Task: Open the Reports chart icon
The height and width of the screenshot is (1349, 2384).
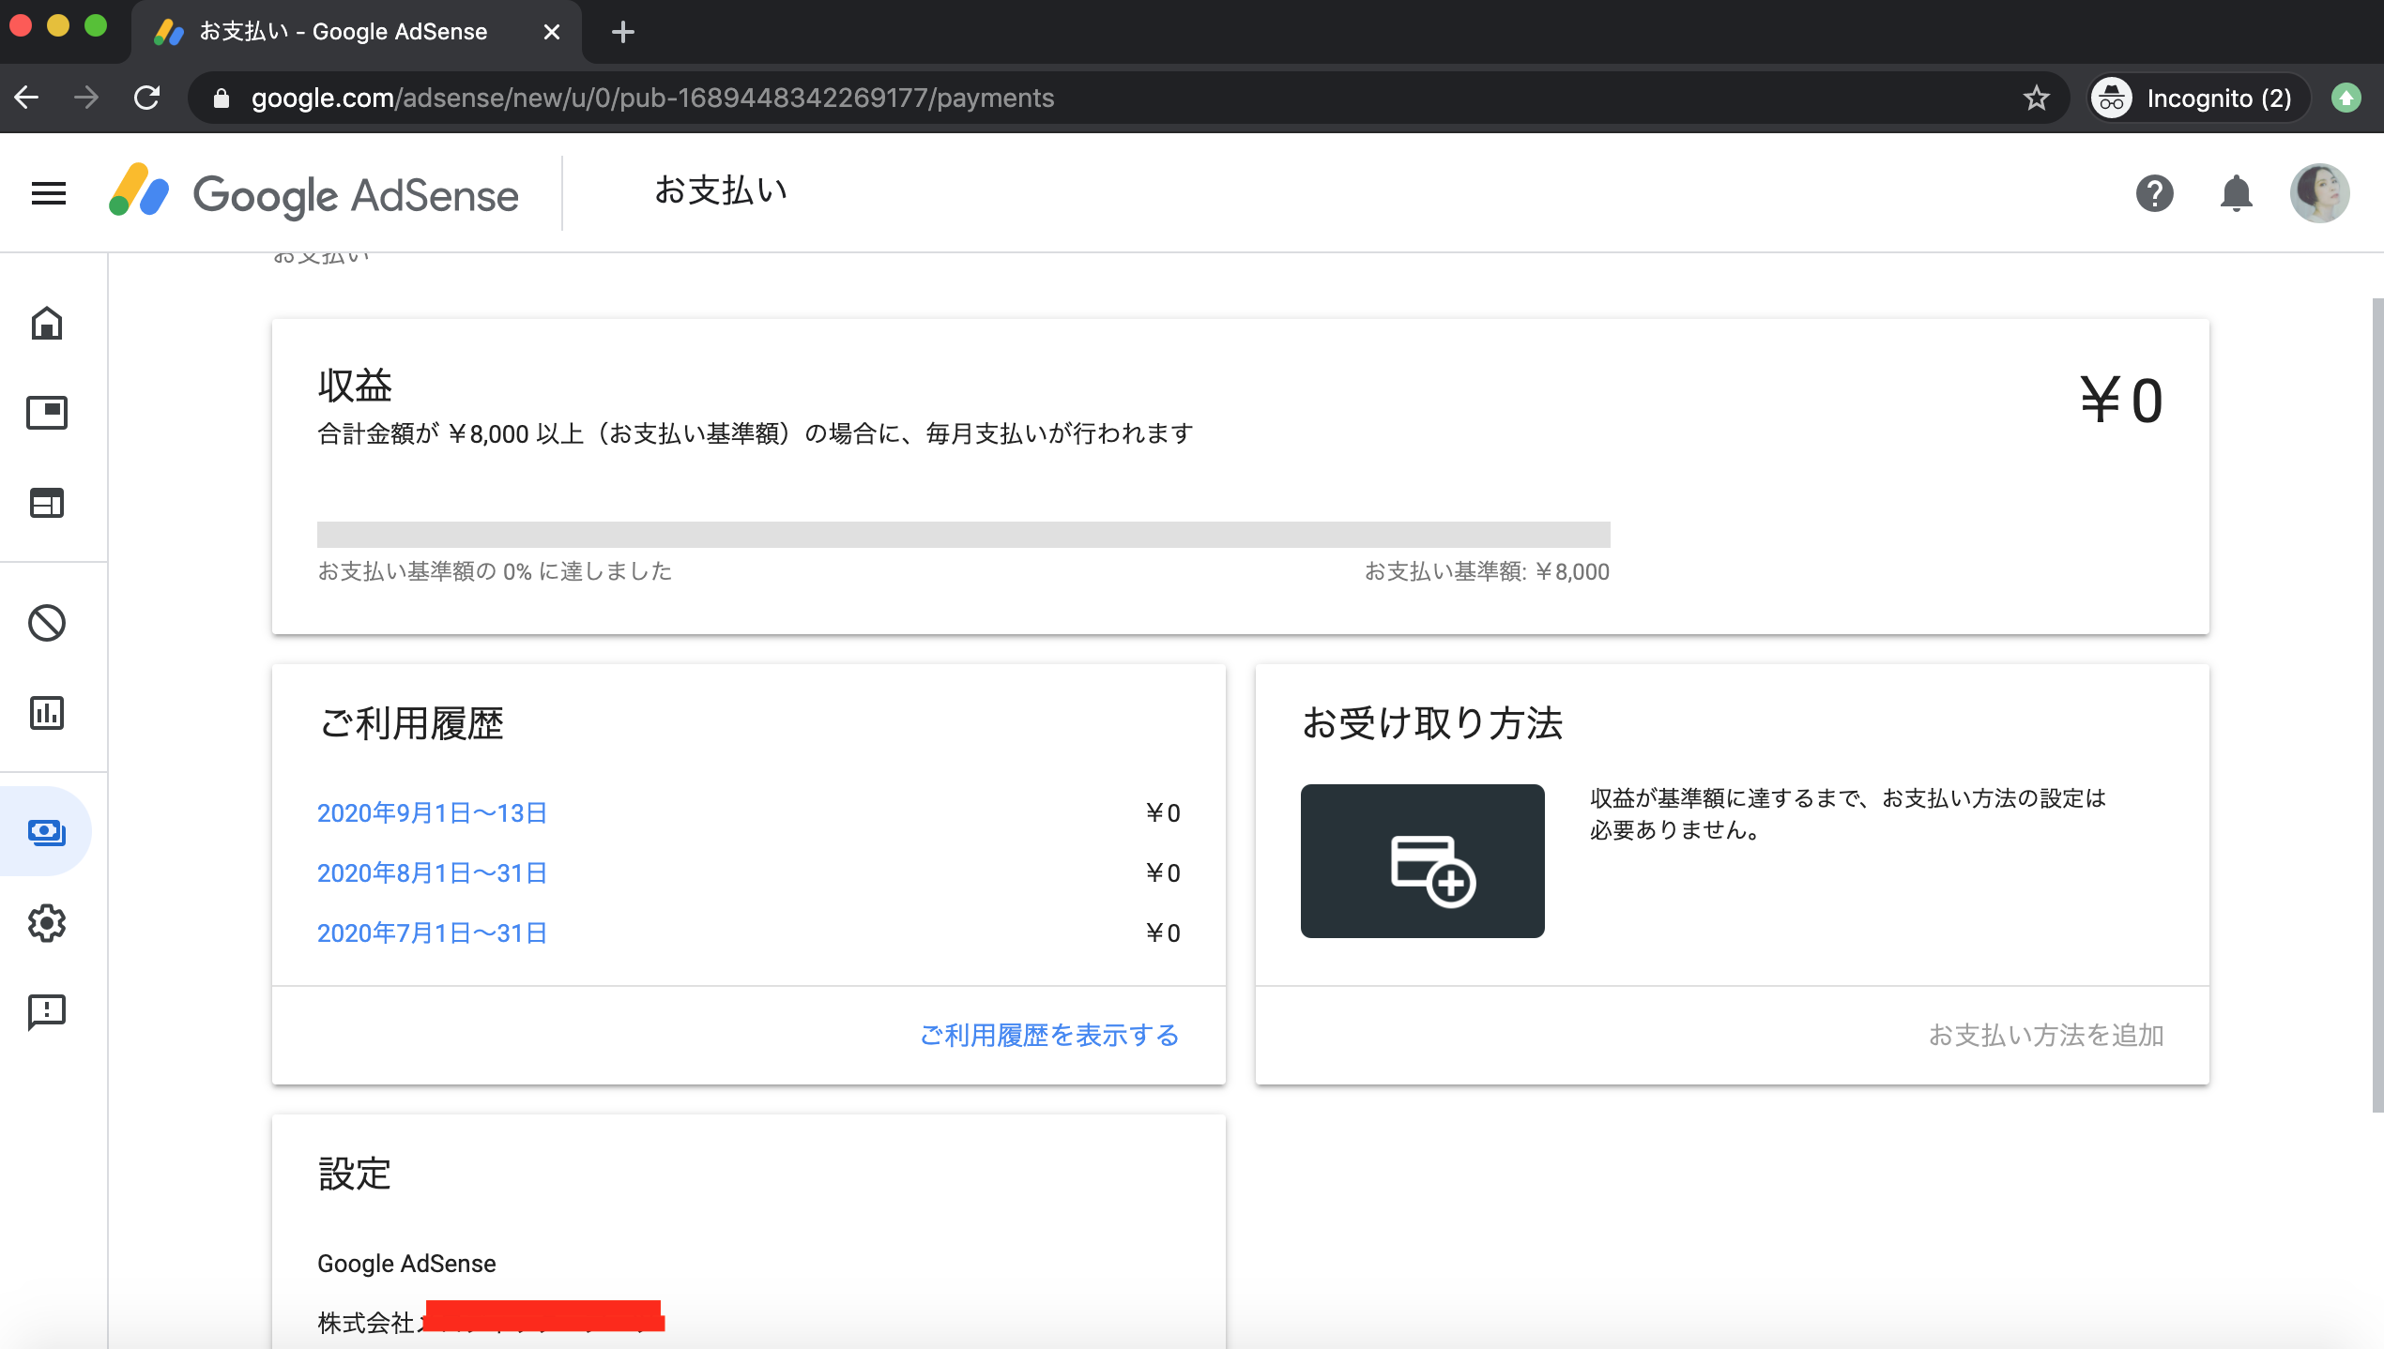Action: tap(46, 713)
